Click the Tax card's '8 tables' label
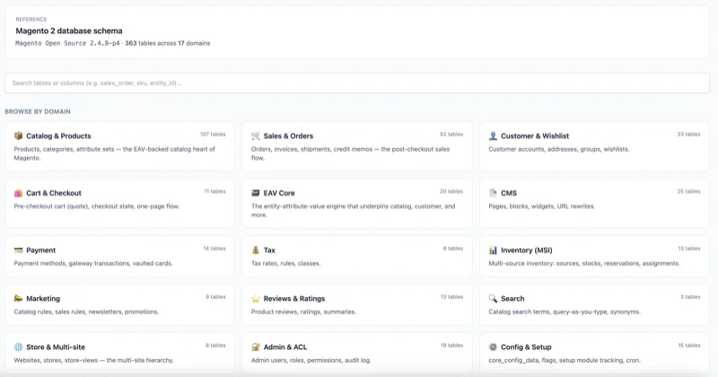718x377 pixels. click(453, 249)
